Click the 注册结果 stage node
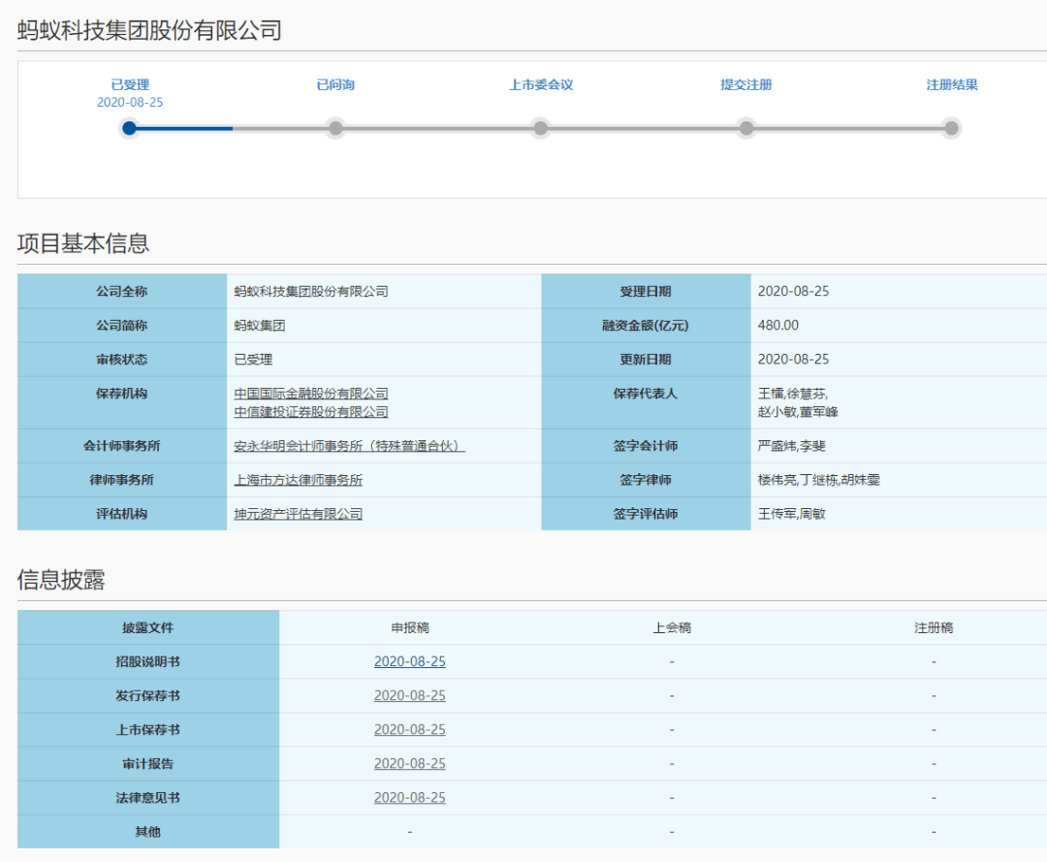 click(951, 127)
